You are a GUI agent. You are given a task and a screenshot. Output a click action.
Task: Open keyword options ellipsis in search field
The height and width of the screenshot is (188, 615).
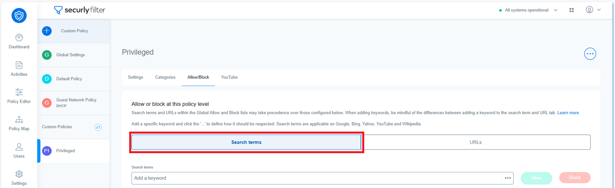pyautogui.click(x=507, y=178)
